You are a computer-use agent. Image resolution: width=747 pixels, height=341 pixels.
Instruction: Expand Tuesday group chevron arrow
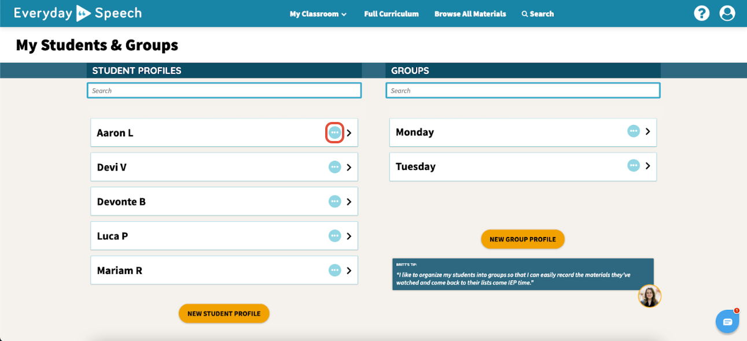647,166
